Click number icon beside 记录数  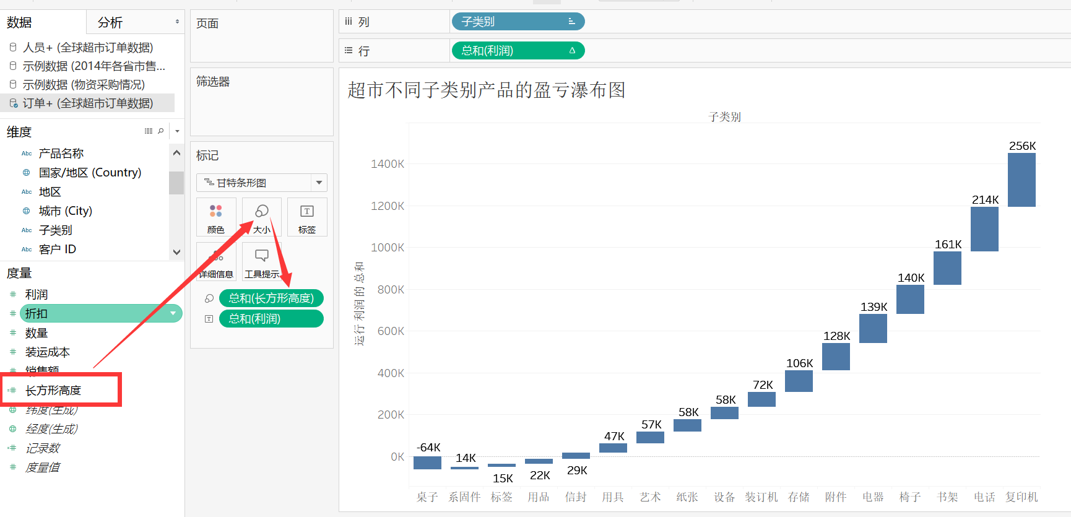coord(12,448)
